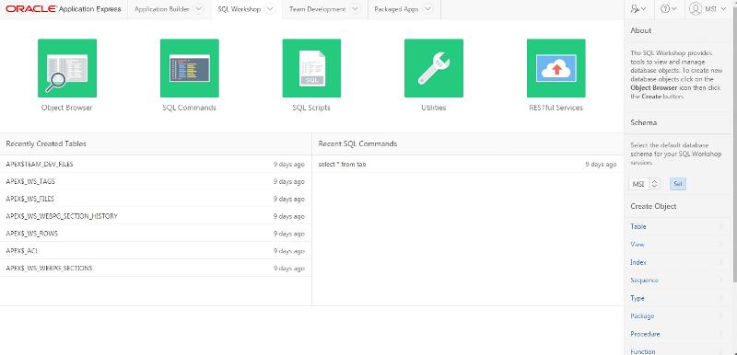Viewport: 737px width, 355px height.
Task: Create a new Index object link
Action: 638,263
